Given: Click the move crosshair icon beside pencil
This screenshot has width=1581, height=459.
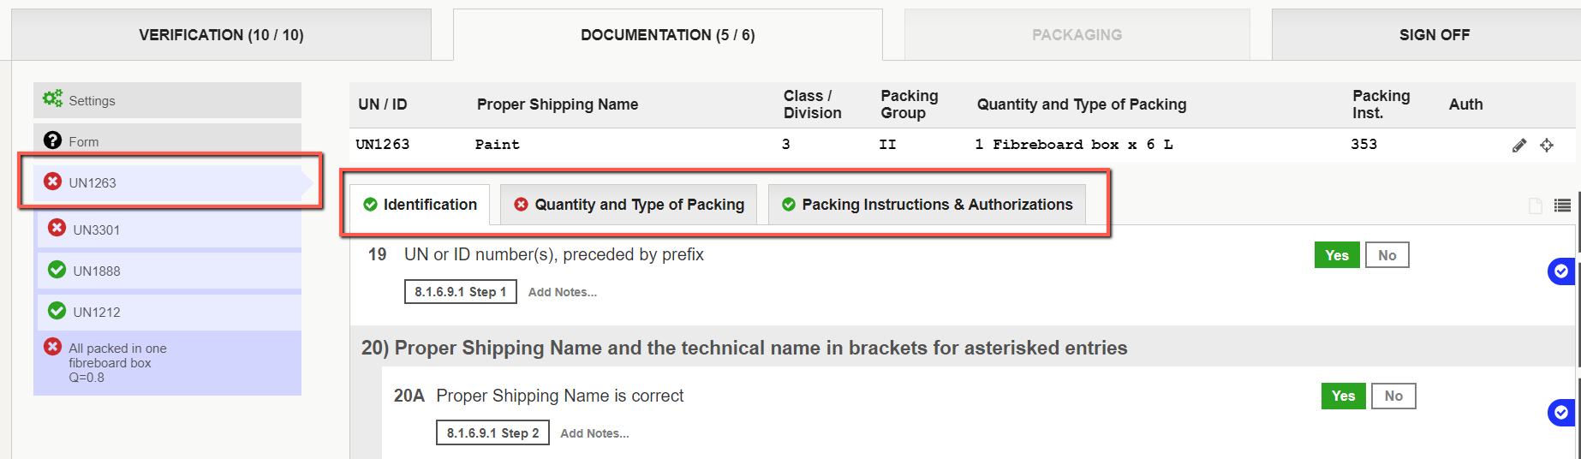Looking at the screenshot, I should [1547, 145].
